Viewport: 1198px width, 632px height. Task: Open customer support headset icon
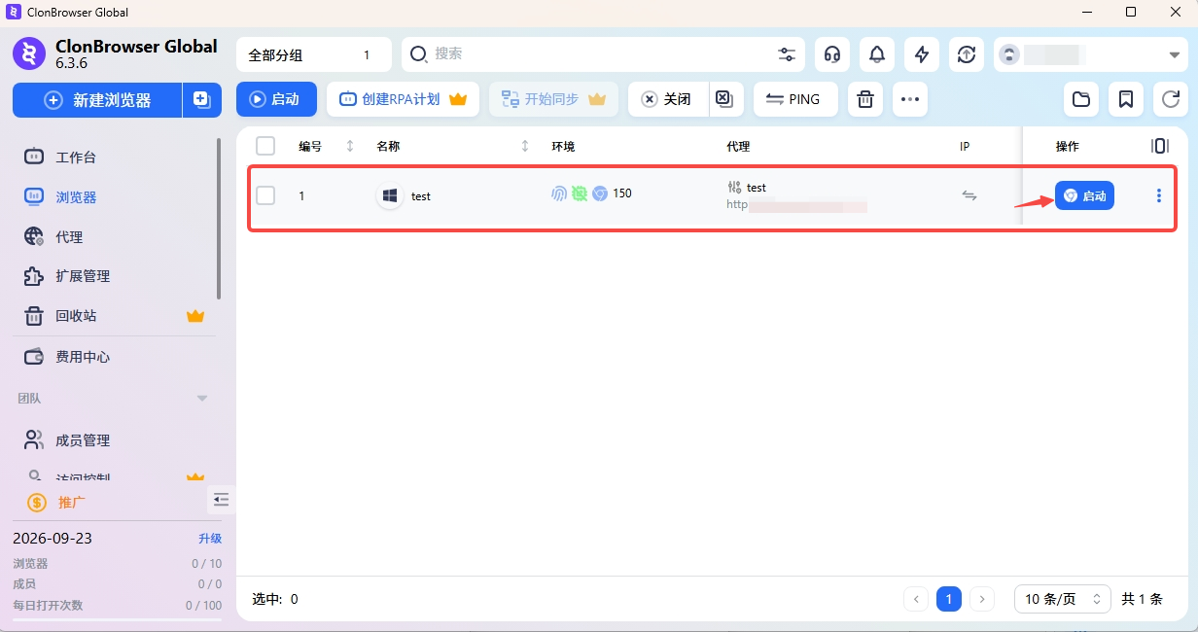pos(832,54)
